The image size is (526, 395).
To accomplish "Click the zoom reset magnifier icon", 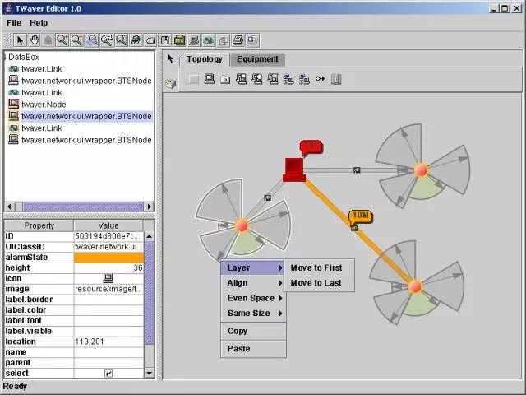I will (x=107, y=40).
